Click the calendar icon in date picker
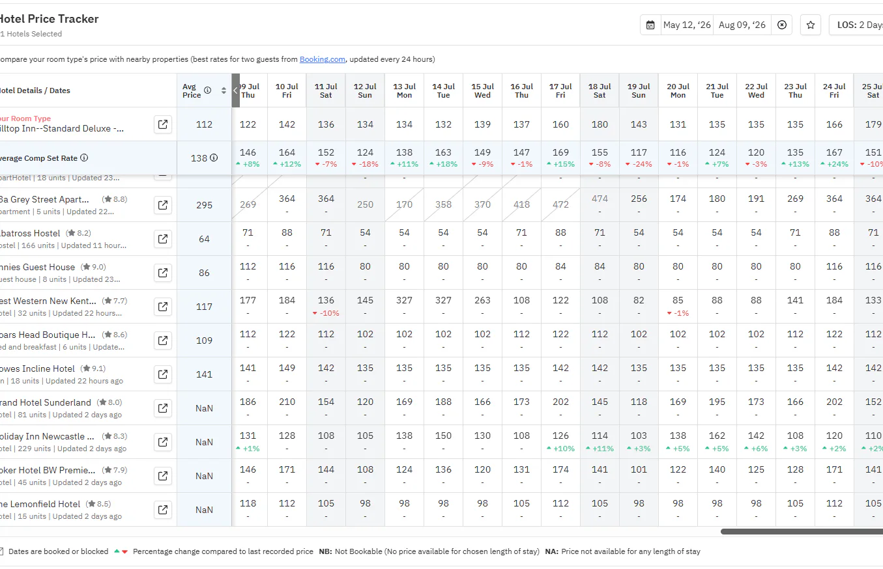The image size is (883, 569). pos(650,25)
